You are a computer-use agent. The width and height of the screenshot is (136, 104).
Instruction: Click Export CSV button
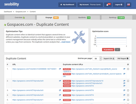pos(109,58)
